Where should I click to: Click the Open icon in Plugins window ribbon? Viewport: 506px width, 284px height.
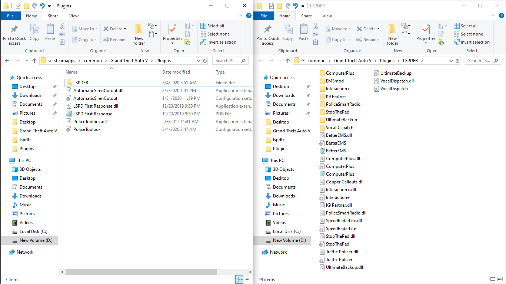tap(188, 26)
